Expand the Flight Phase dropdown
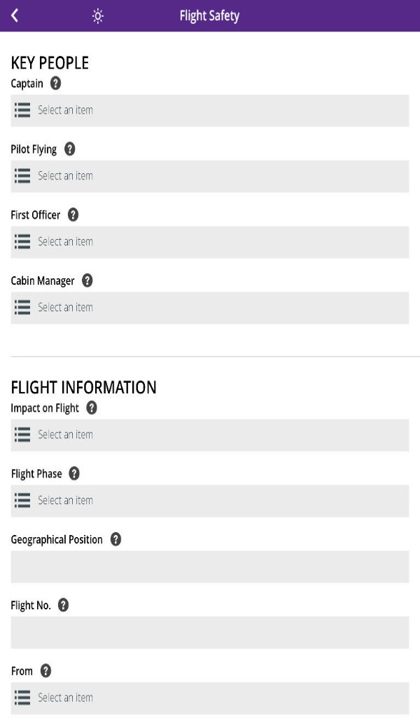This screenshot has height=718, width=420. tap(210, 501)
